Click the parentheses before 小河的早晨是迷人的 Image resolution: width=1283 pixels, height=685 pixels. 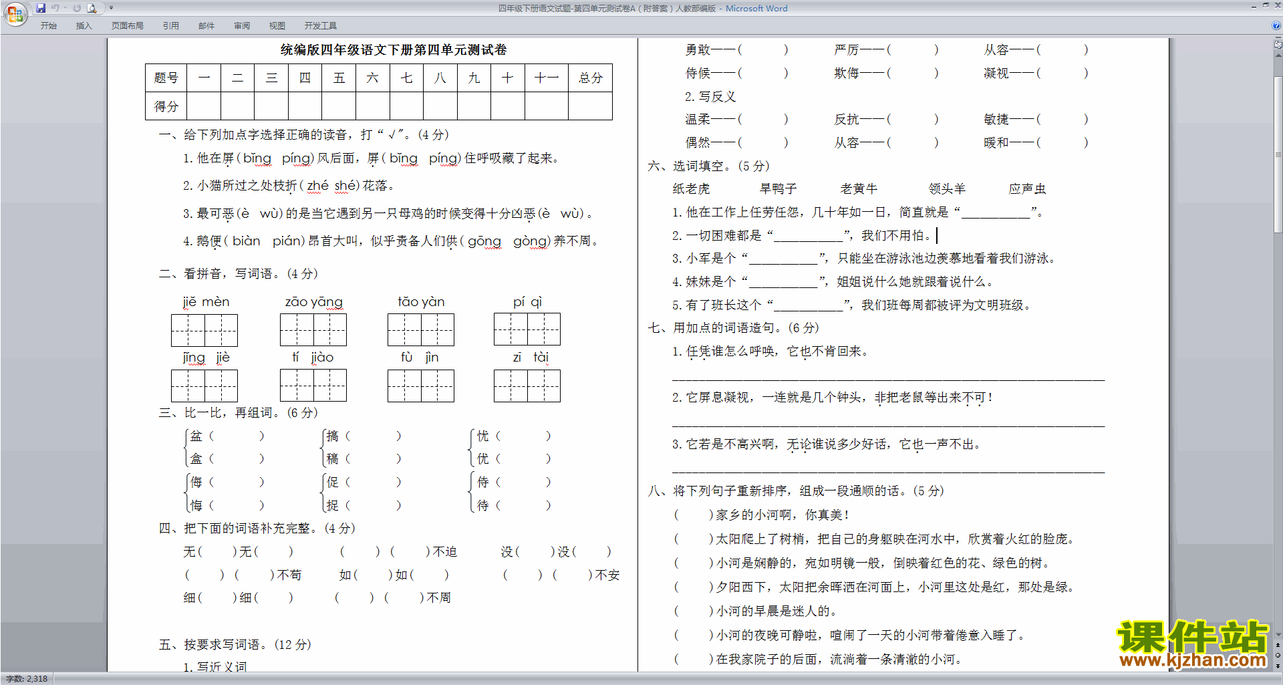tap(694, 611)
